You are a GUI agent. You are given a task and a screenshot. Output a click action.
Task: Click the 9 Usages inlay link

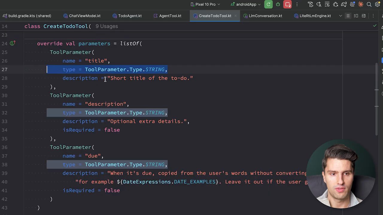tap(107, 26)
